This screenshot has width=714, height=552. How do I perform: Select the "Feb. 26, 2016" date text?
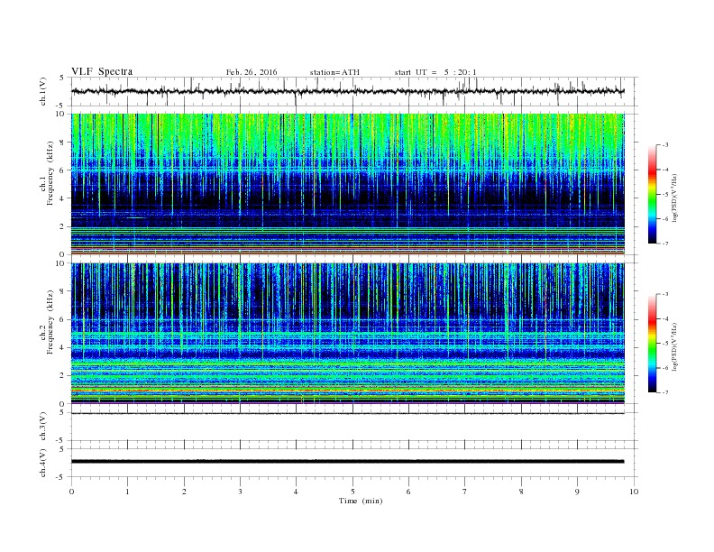click(252, 72)
